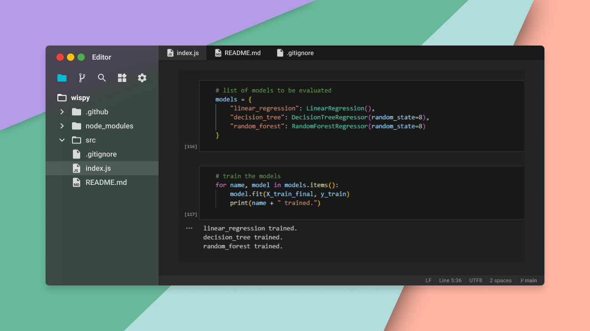Open .gitignore in the file tree

(101, 154)
